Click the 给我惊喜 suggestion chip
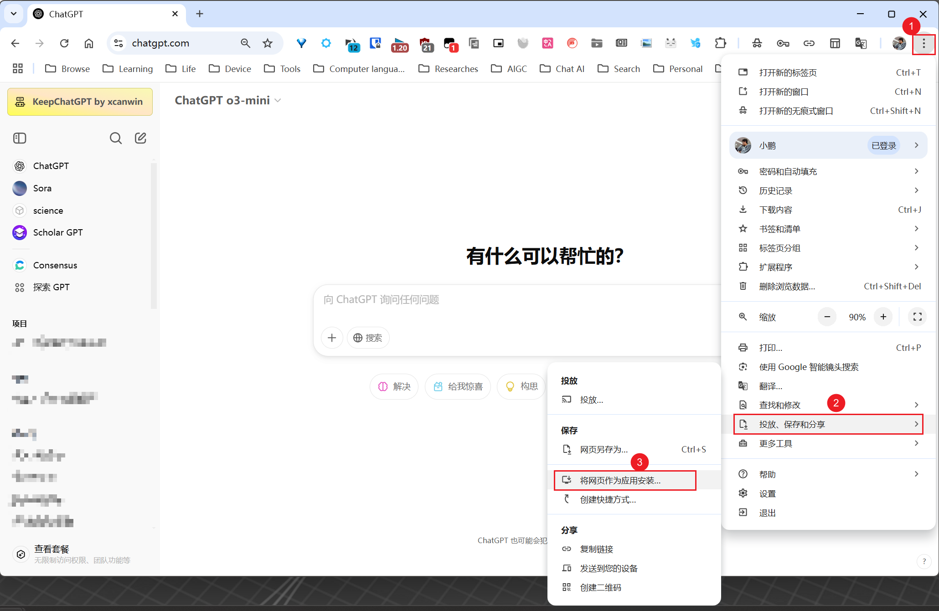The image size is (939, 611). 458,386
